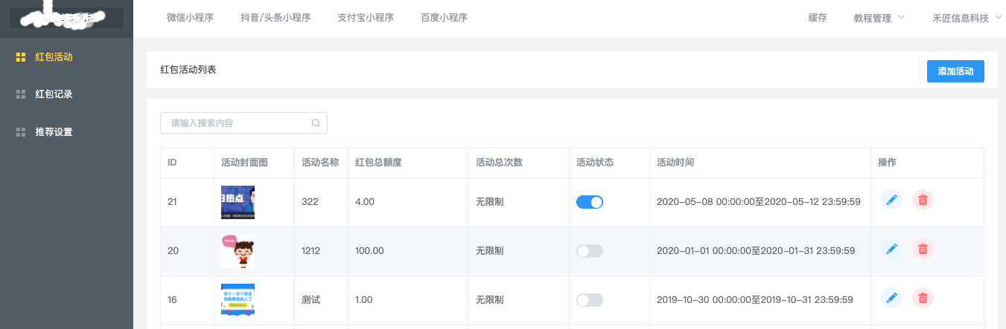Switch to the 微信小程序 tab
Viewport: 1006px width, 329px height.
point(190,18)
